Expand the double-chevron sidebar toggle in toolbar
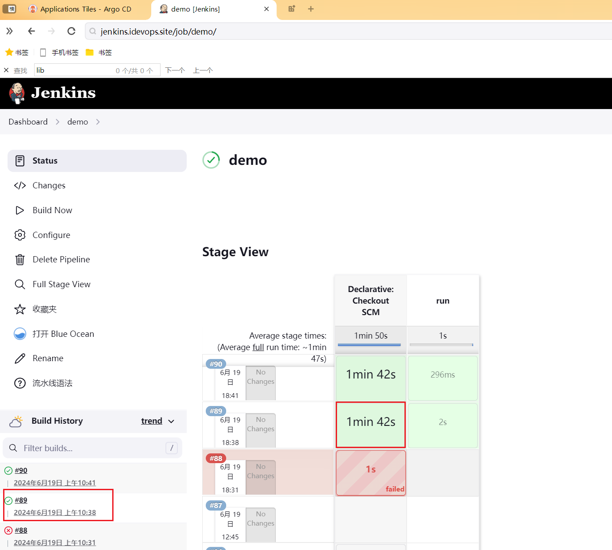The image size is (612, 550). (x=9, y=31)
